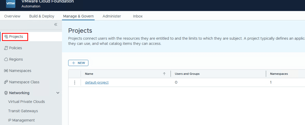Click the Networking globe icon
305x125 pixels.
pos(6,93)
